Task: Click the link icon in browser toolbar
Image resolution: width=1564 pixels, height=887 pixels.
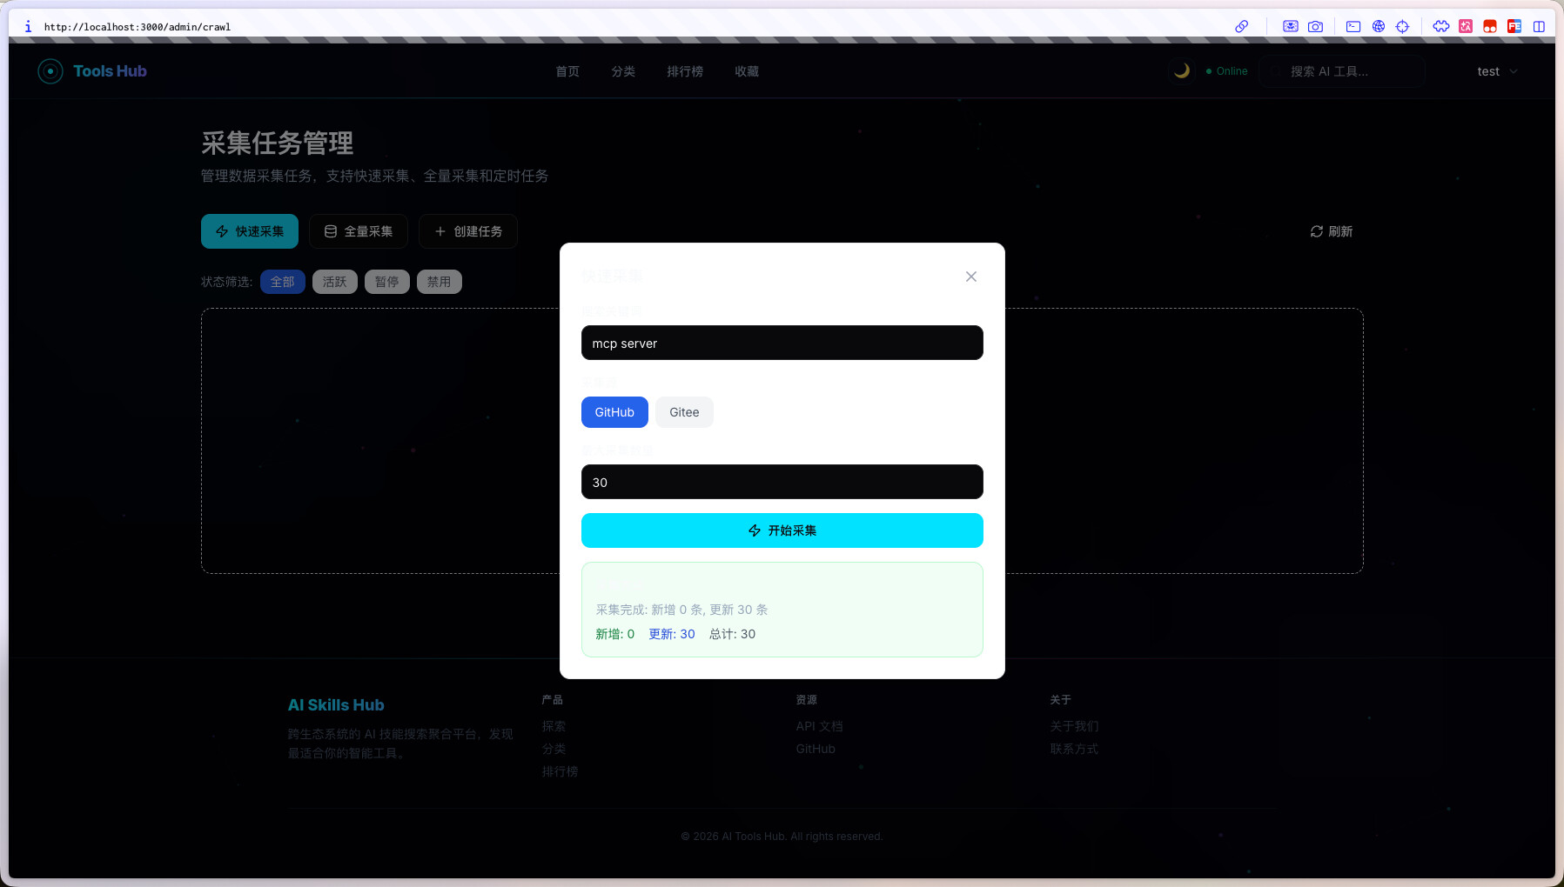Action: point(1242,27)
